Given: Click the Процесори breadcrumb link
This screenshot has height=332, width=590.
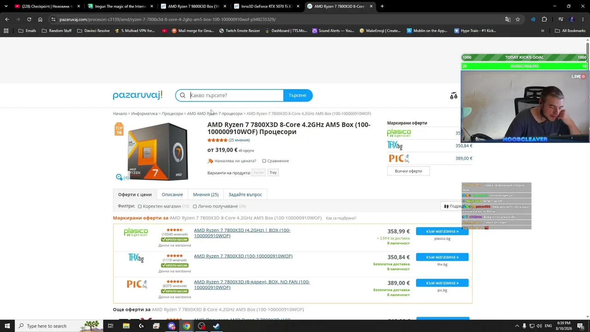Looking at the screenshot, I should tap(172, 113).
